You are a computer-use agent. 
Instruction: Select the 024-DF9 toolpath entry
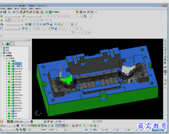tap(18, 90)
